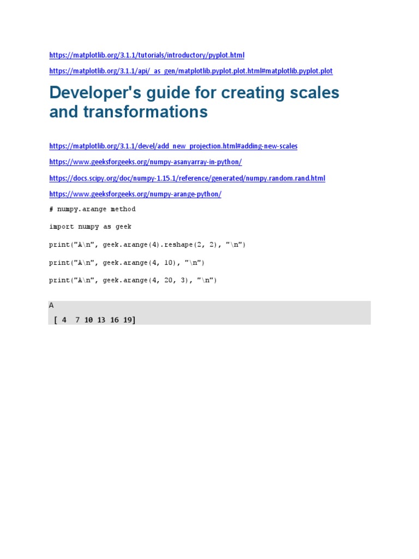Select the "# numpy.arange method" comment line
Image resolution: width=419 pixels, height=559 pixels.
click(92, 209)
